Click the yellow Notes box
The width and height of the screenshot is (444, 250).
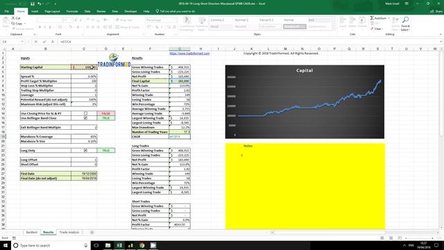[x=305, y=186]
